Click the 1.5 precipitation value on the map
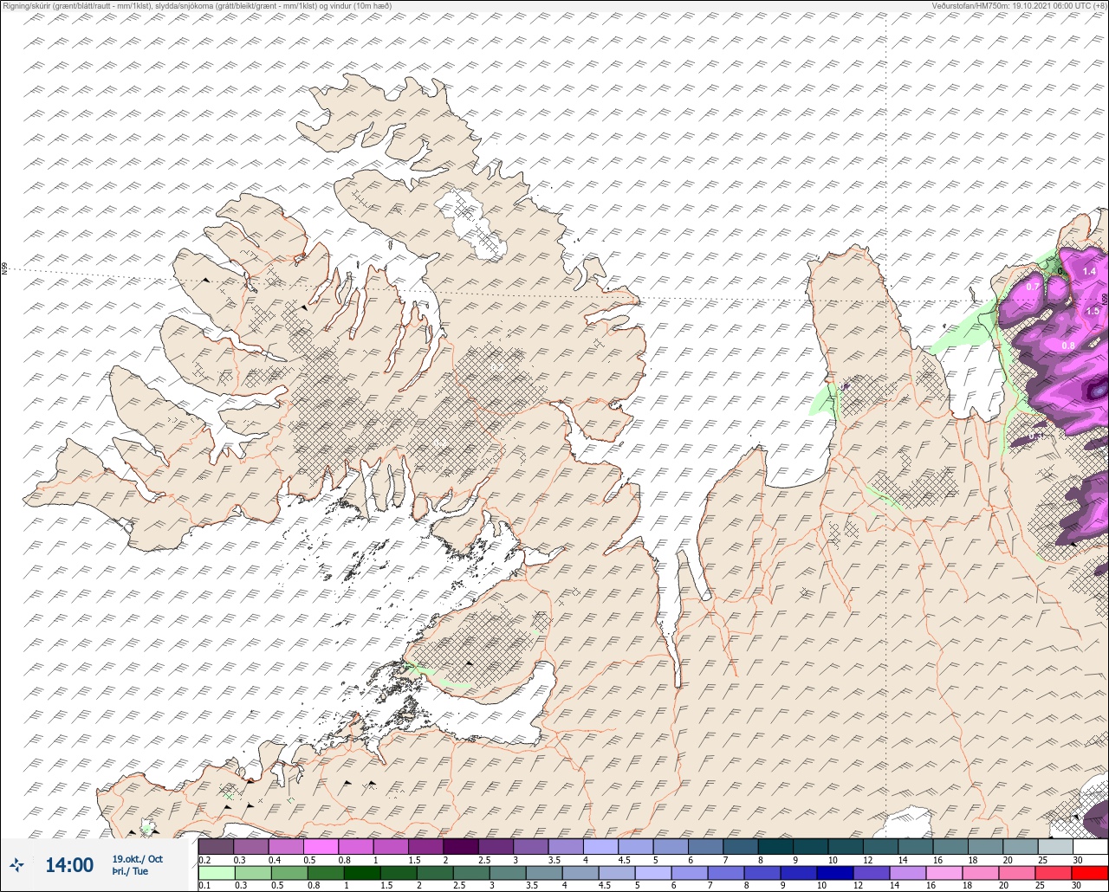 pos(1093,311)
